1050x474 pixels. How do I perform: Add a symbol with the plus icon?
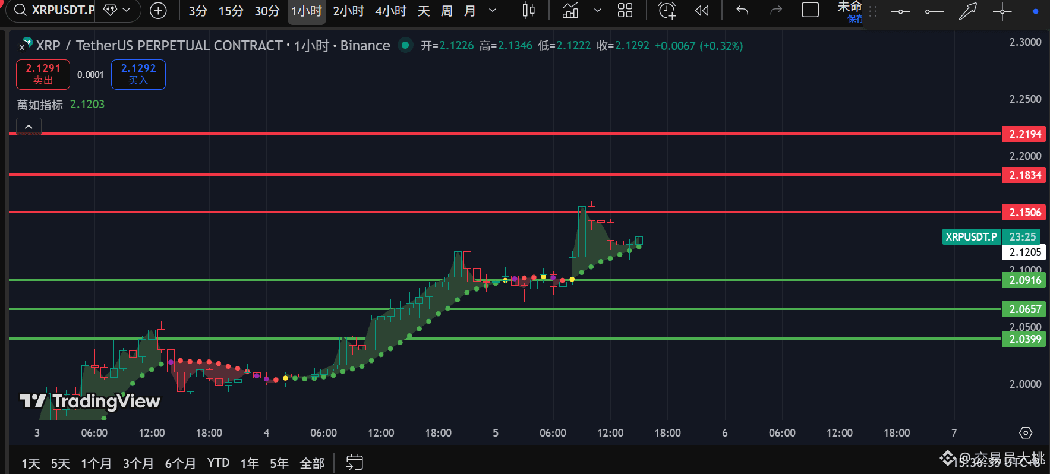[158, 10]
